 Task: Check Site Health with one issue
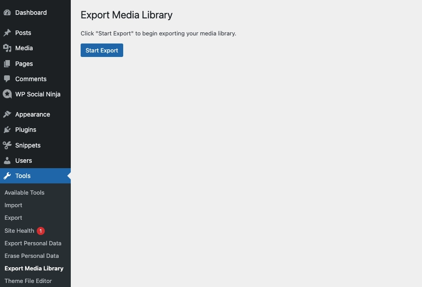pos(19,230)
